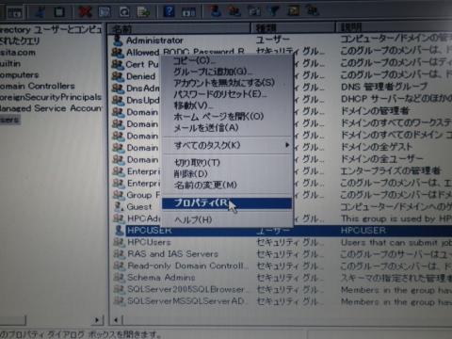The height and width of the screenshot is (339, 452).
Task: Click the Create New User toolbar icon
Action: coord(215,11)
